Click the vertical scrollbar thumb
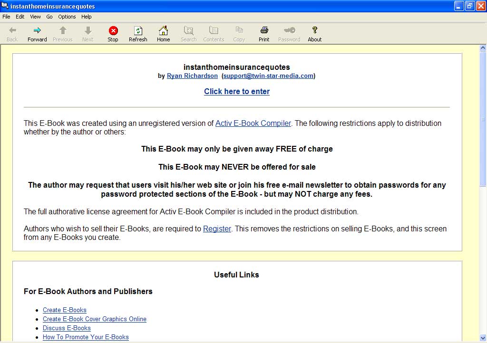Viewport: 487px width, 343px height. click(483, 119)
